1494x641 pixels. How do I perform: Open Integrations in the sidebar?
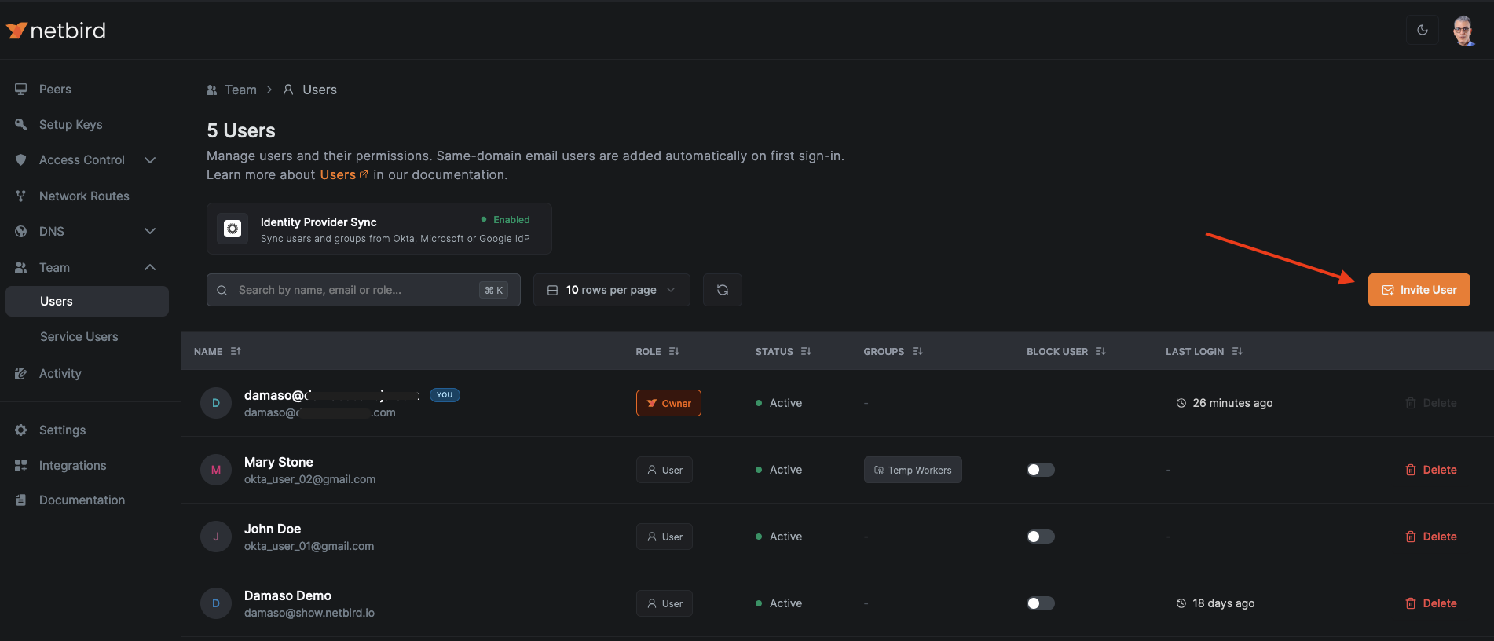point(72,466)
